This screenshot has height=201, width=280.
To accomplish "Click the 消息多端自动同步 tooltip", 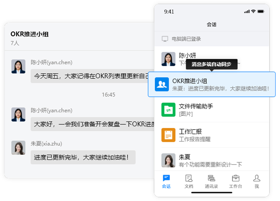I will (x=212, y=64).
